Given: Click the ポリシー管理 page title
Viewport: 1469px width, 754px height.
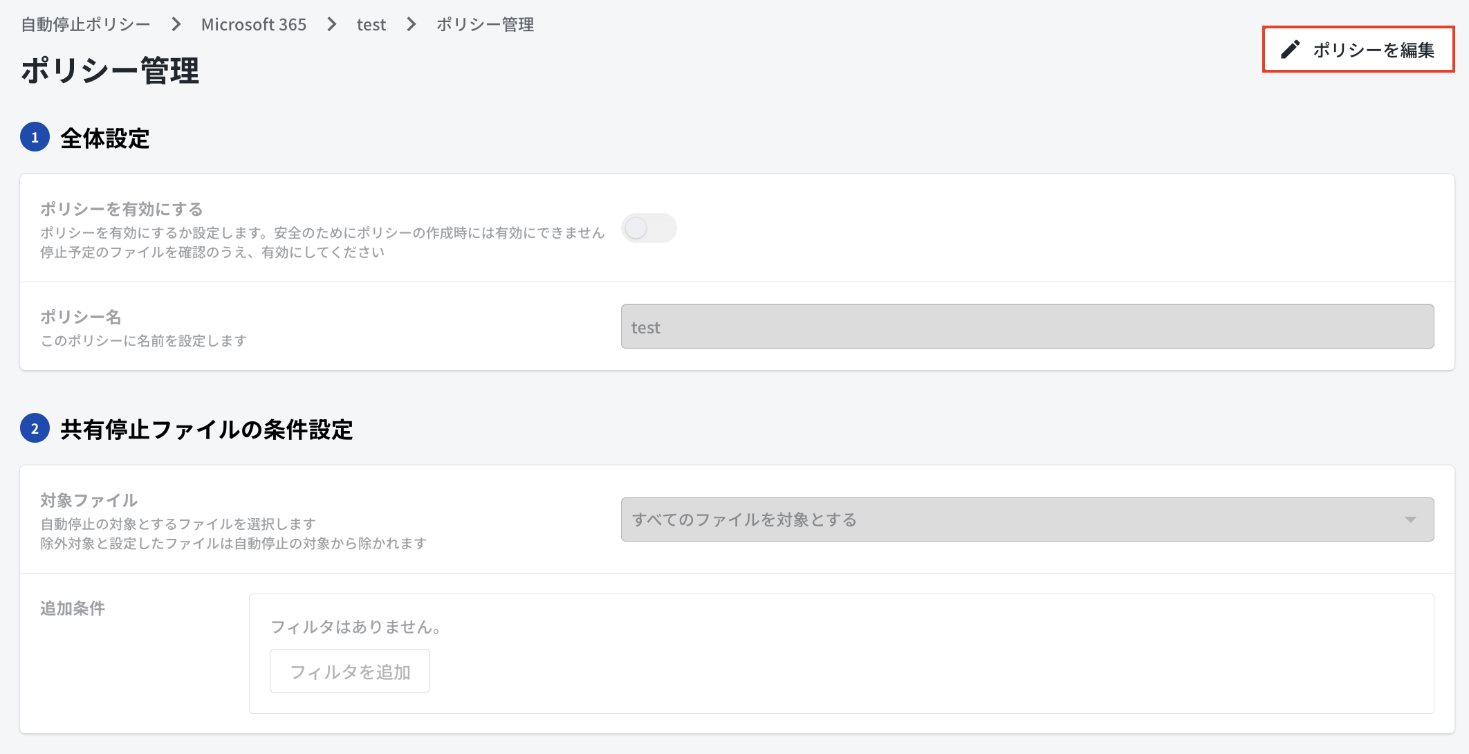Looking at the screenshot, I should coord(110,71).
